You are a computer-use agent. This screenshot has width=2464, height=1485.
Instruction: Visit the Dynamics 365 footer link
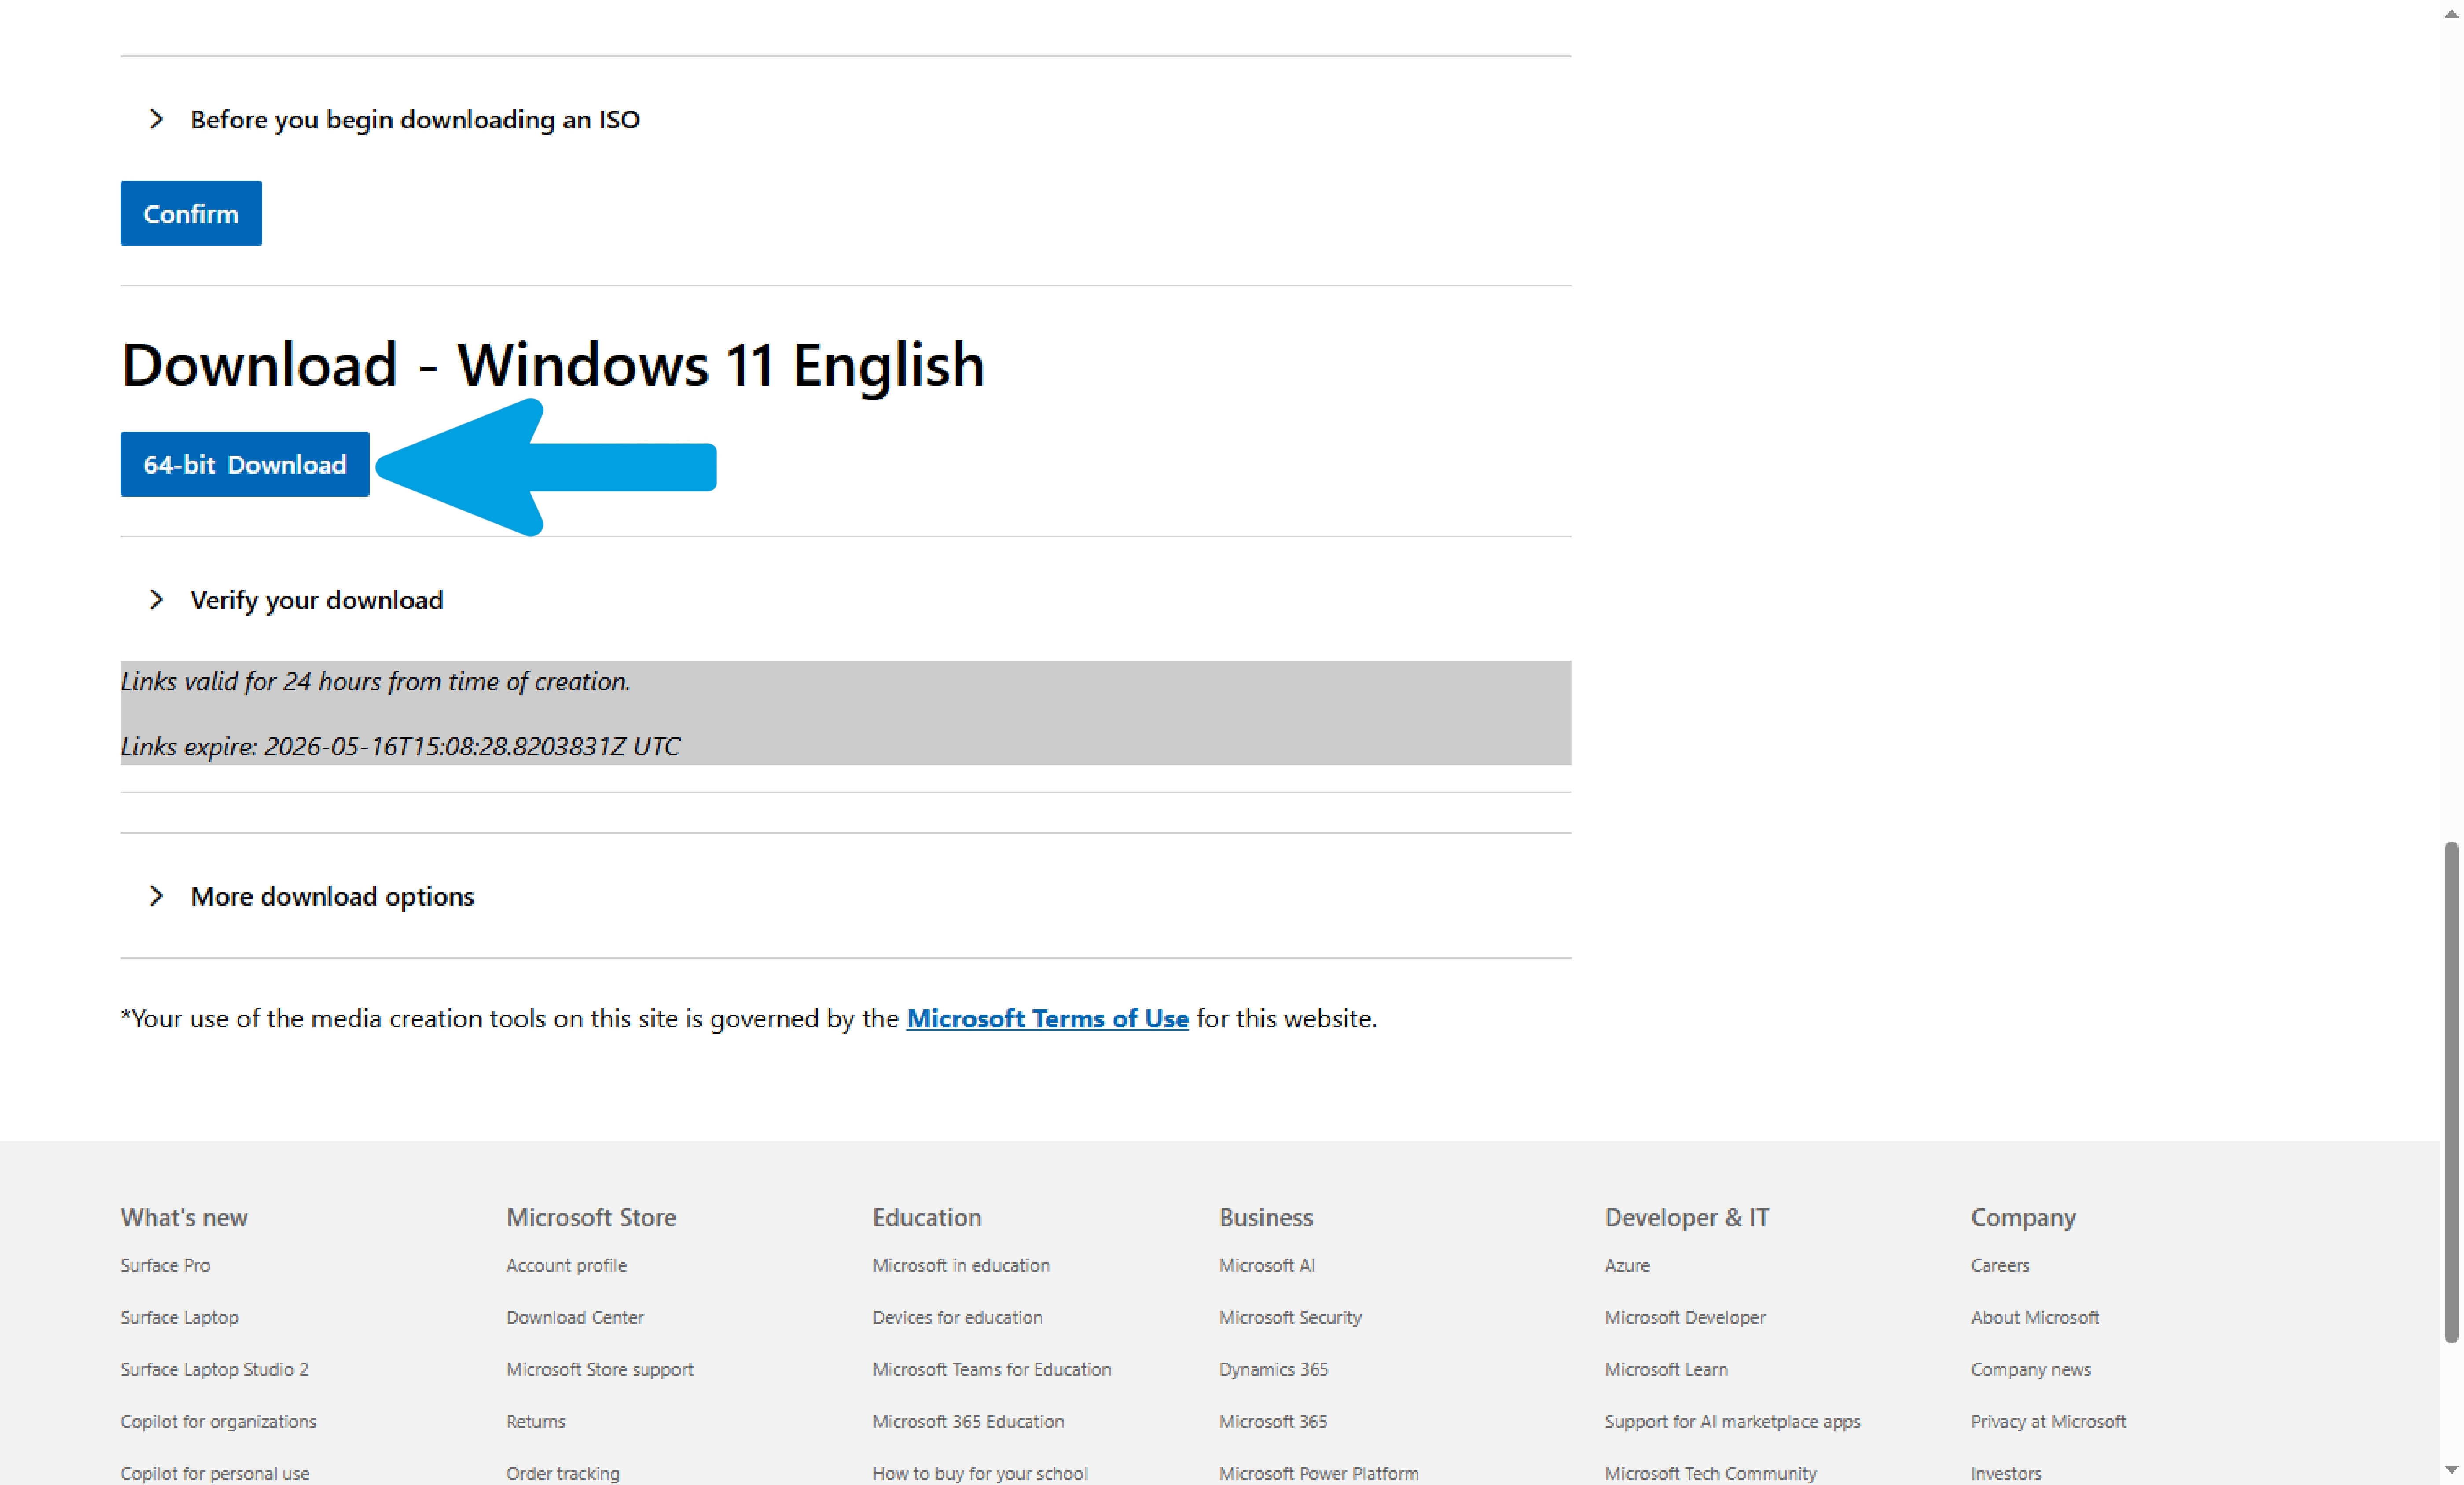pyautogui.click(x=1273, y=1369)
